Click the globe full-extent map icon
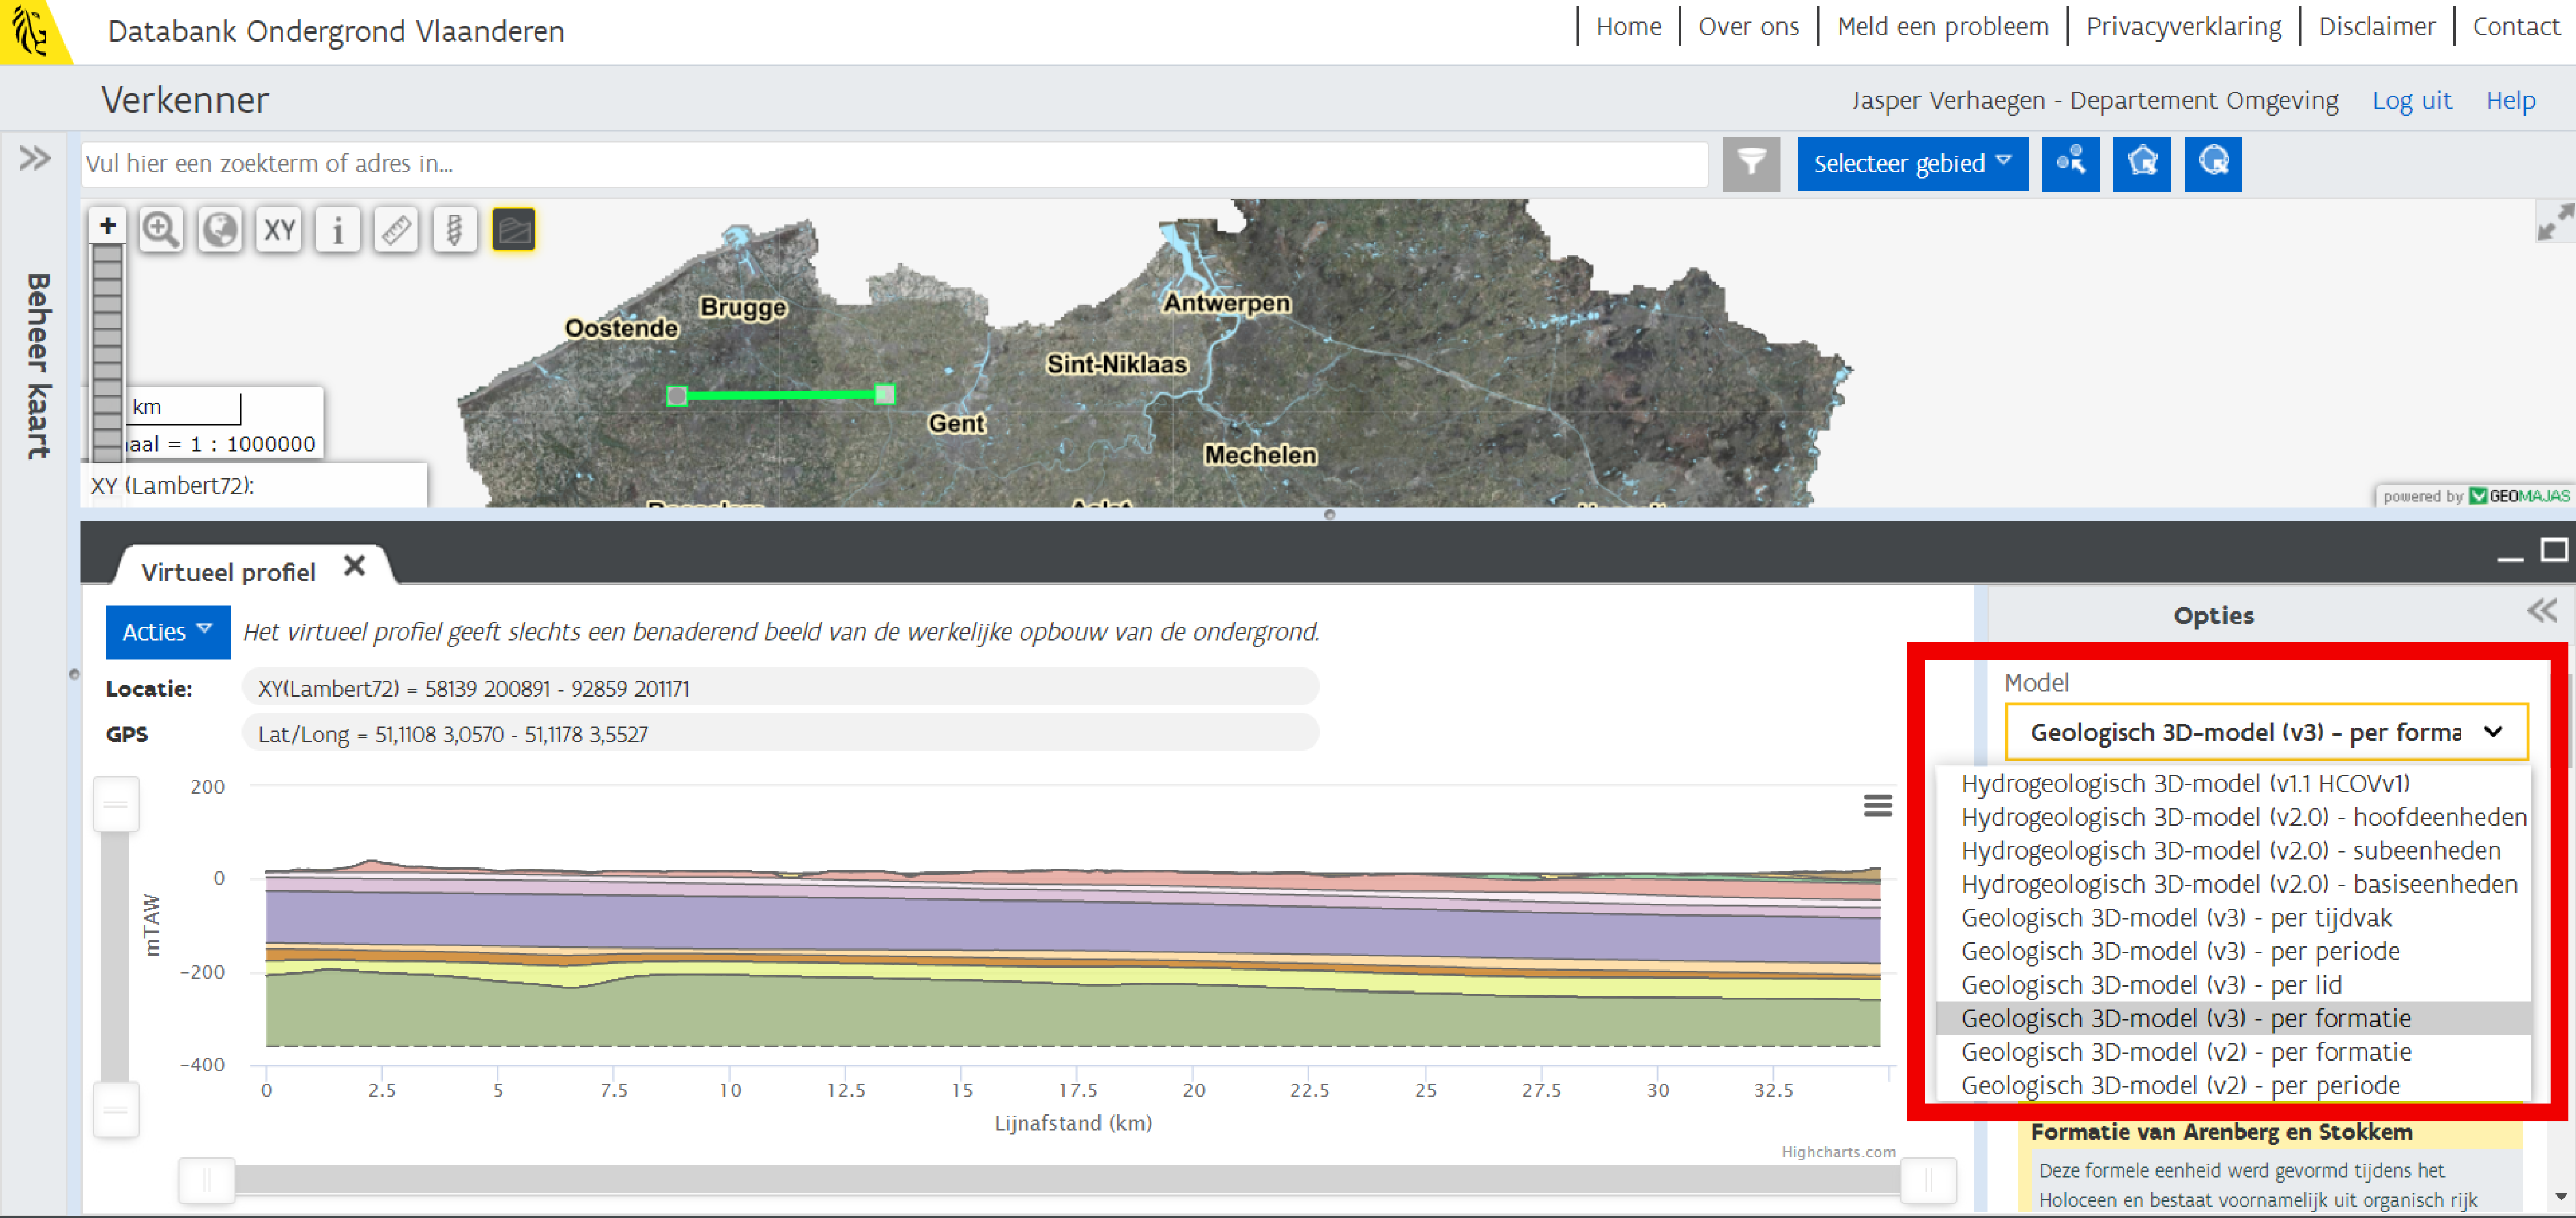 click(220, 230)
